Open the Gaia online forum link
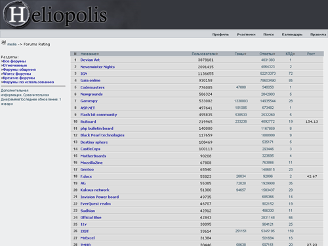This screenshot has height=246, width=328. click(91, 81)
